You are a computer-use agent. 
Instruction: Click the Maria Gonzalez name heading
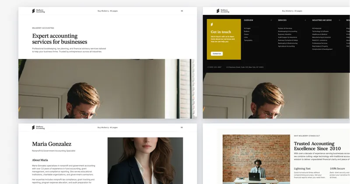[x=52, y=144]
